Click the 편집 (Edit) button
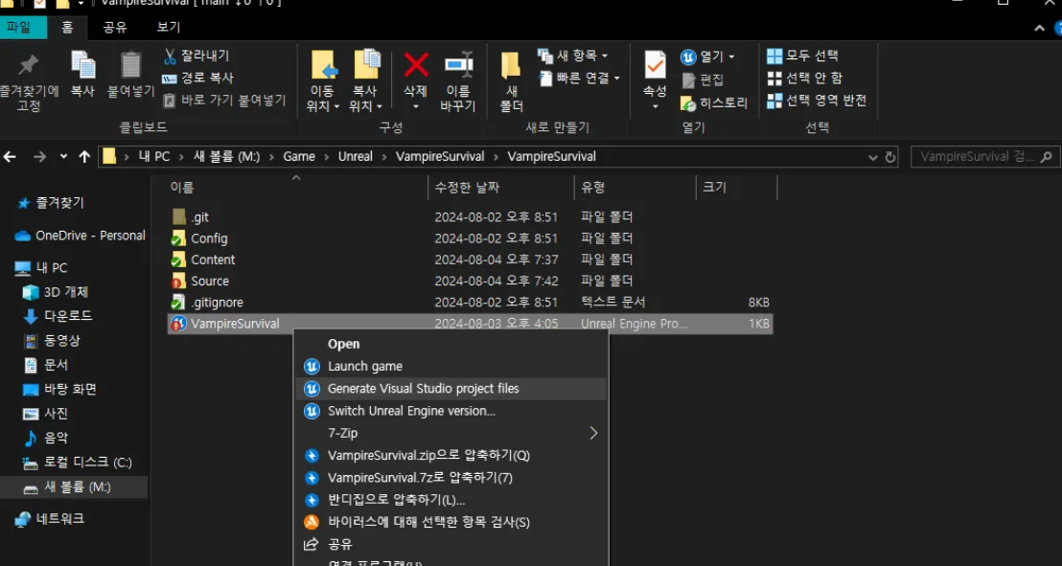Viewport: 1062px width, 566px height. click(703, 79)
